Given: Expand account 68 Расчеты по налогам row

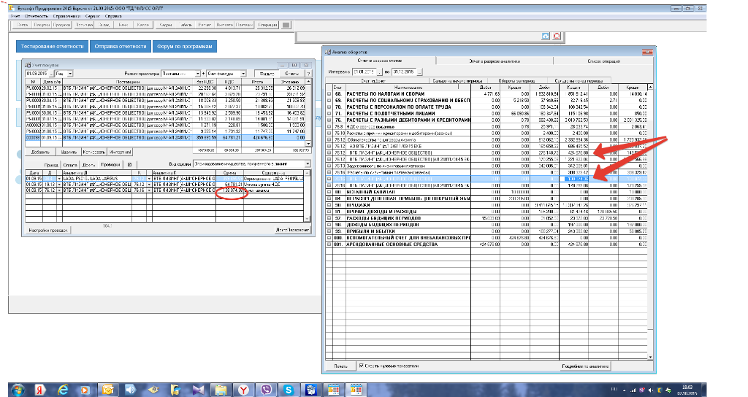Looking at the screenshot, I should pyautogui.click(x=328, y=94).
